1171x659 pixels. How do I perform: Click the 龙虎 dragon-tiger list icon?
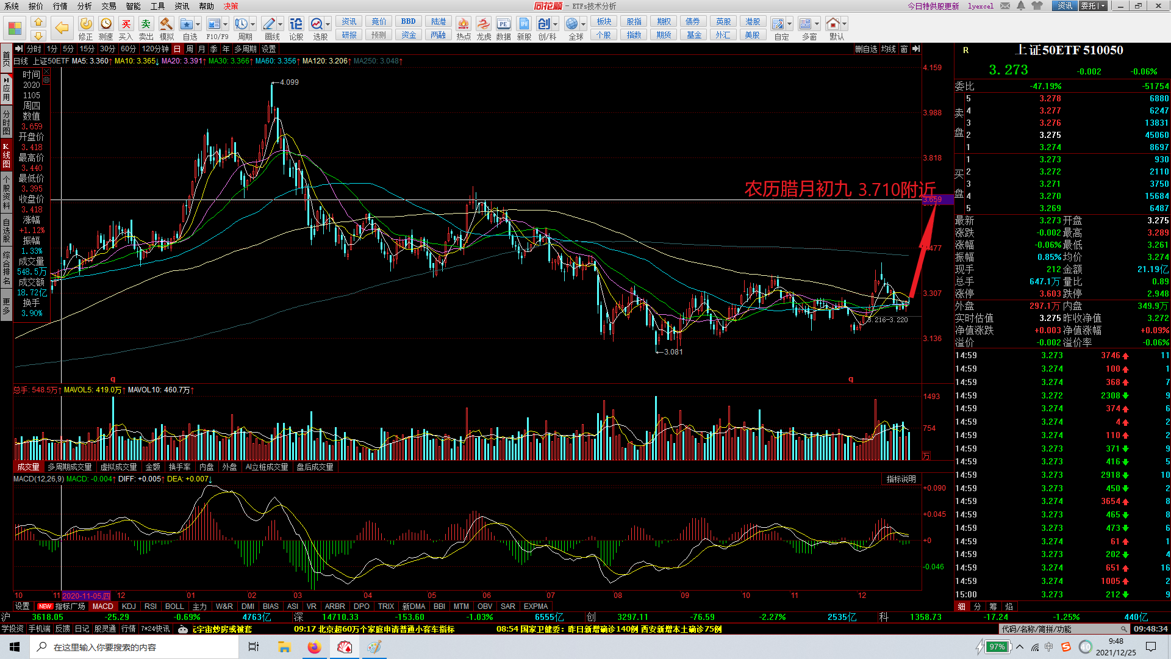tap(484, 24)
